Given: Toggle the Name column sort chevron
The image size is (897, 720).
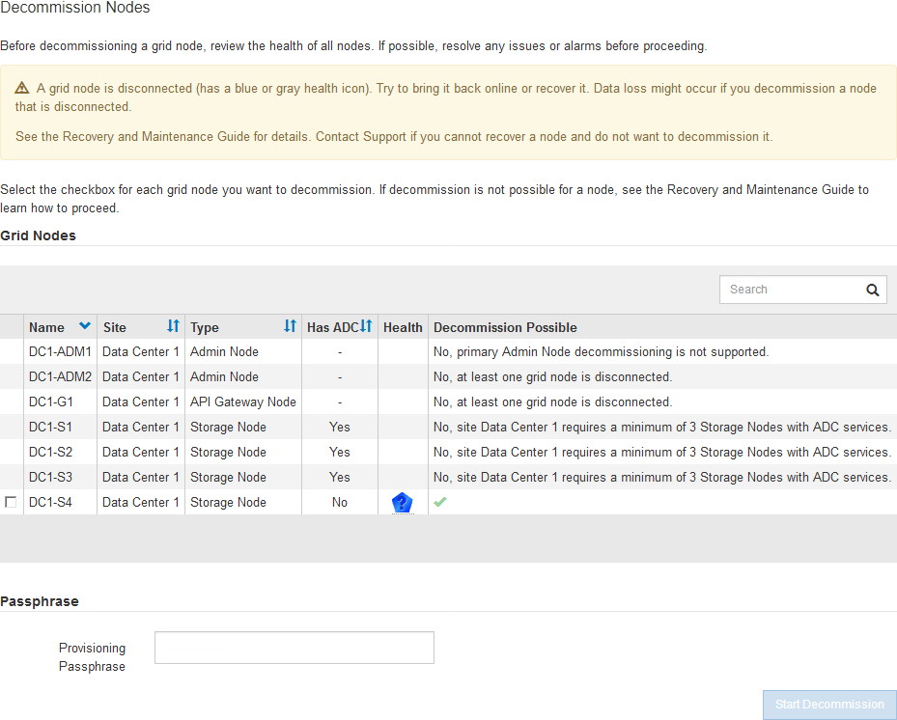Looking at the screenshot, I should [x=85, y=327].
